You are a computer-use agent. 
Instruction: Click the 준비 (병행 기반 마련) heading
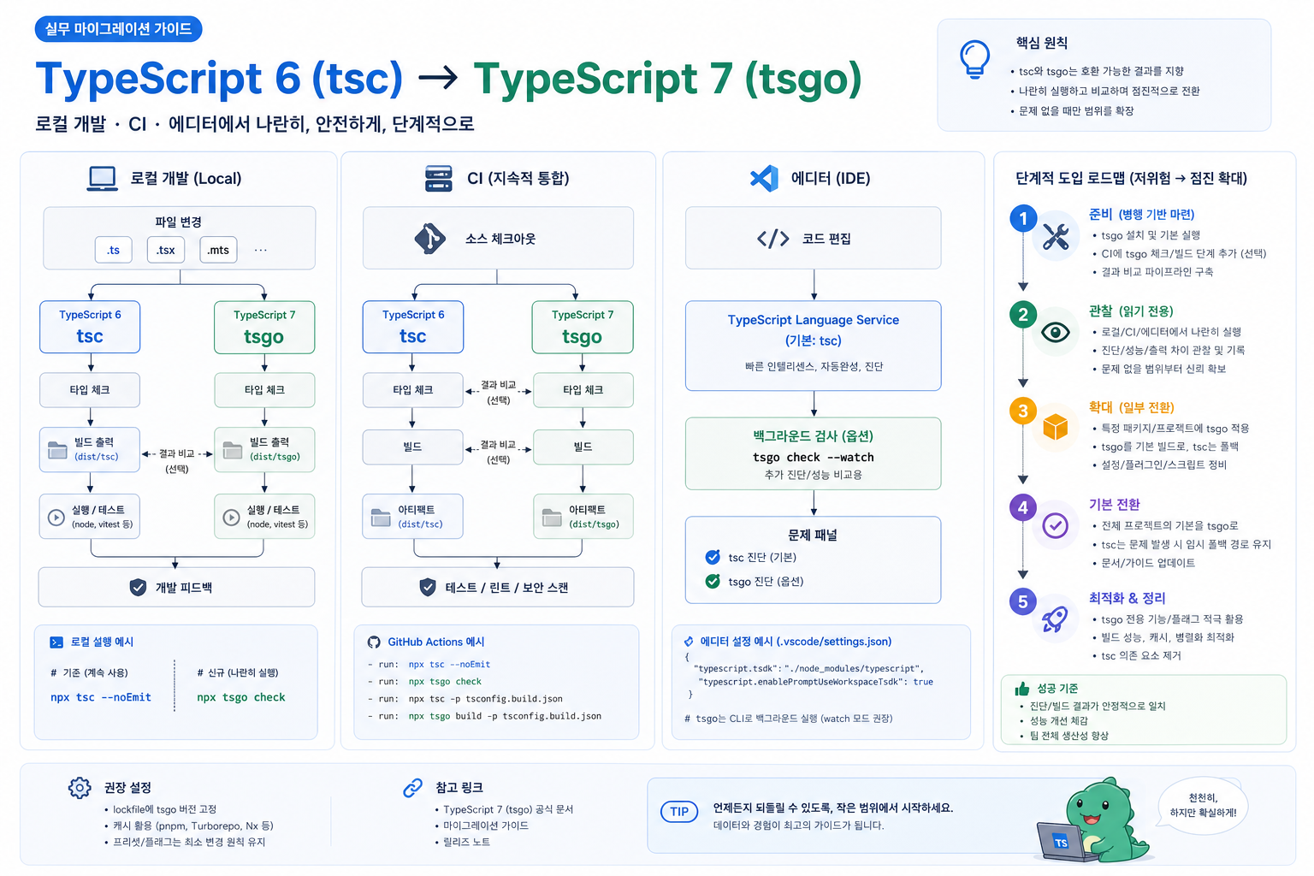pyautogui.click(x=1141, y=214)
